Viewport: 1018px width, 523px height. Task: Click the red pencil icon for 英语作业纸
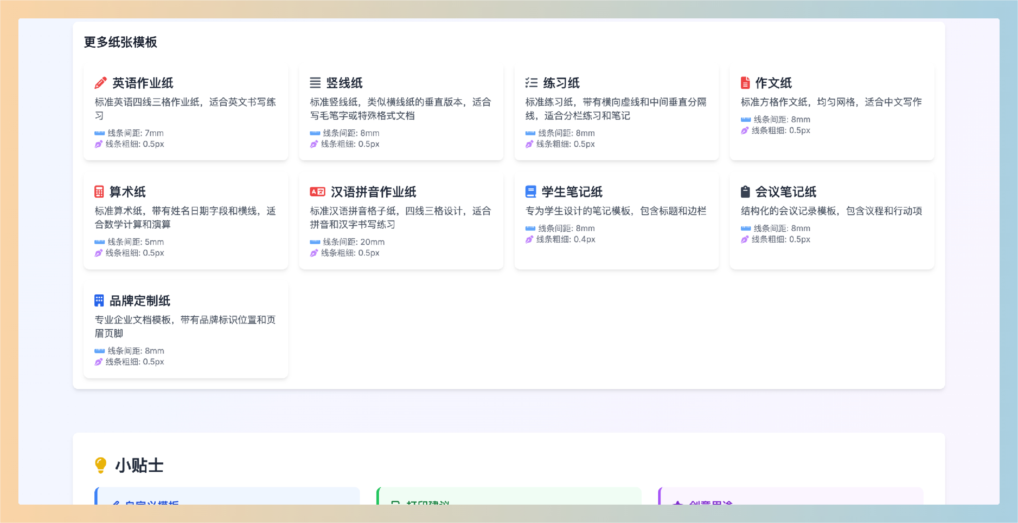click(101, 83)
